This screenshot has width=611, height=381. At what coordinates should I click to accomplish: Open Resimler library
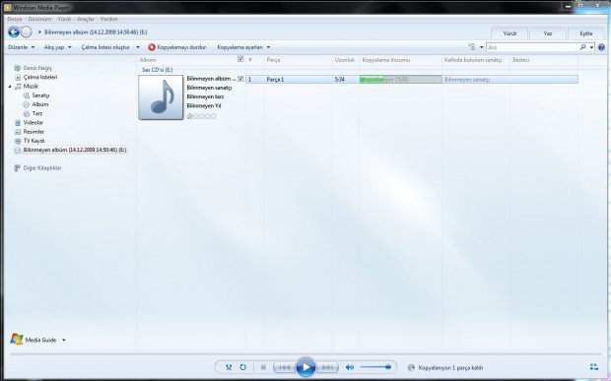[x=30, y=132]
